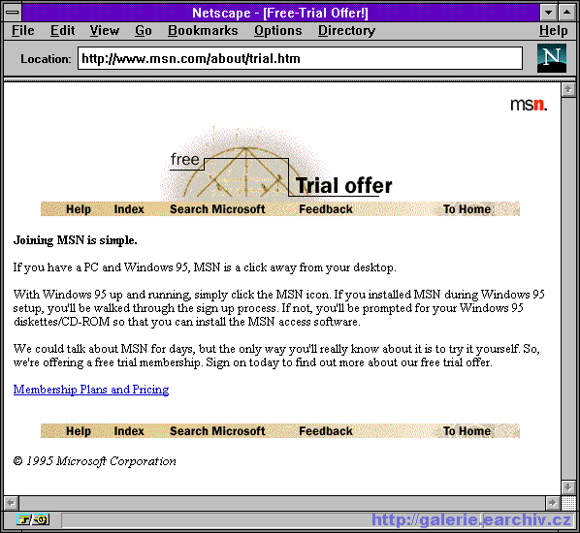Open the Bookmarks menu
The width and height of the screenshot is (580, 533).
click(x=203, y=30)
